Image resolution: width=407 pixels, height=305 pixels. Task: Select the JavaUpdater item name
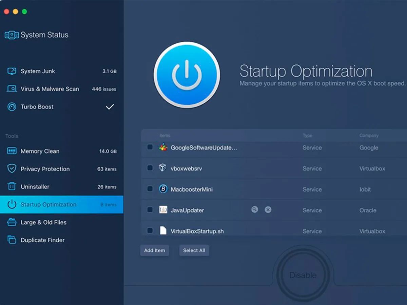[187, 210]
